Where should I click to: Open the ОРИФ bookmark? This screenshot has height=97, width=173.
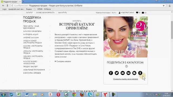tap(40, 9)
